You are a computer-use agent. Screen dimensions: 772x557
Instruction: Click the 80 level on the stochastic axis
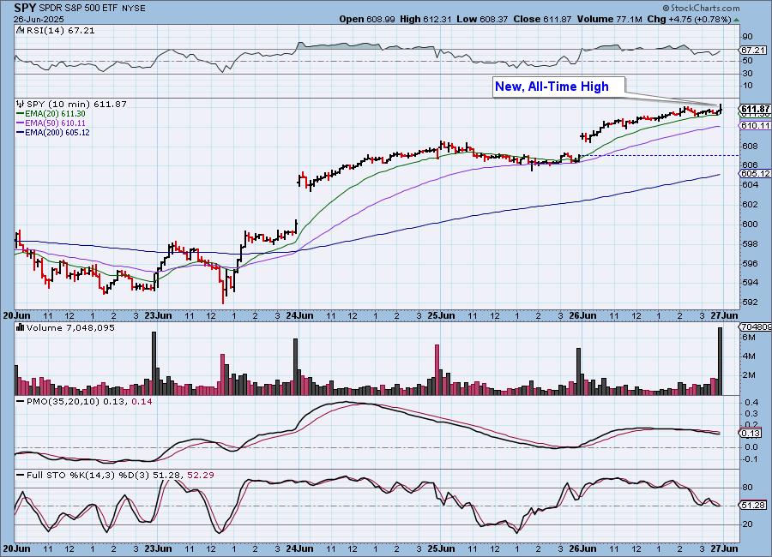[x=747, y=488]
